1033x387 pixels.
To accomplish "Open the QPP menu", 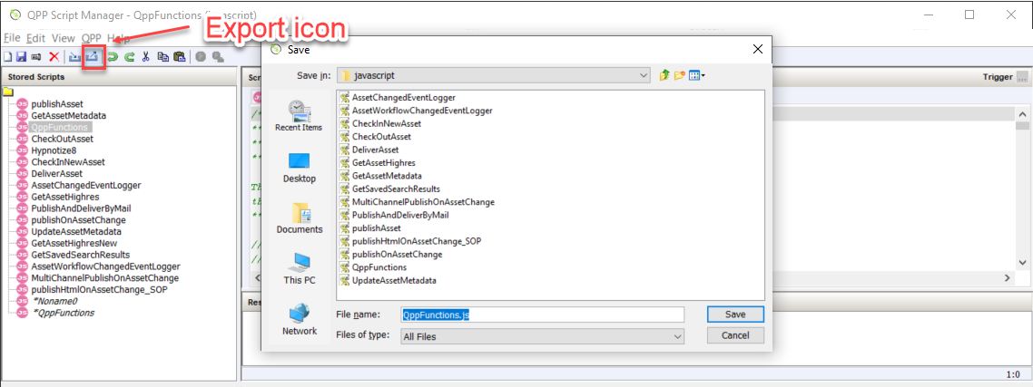I will coord(91,38).
